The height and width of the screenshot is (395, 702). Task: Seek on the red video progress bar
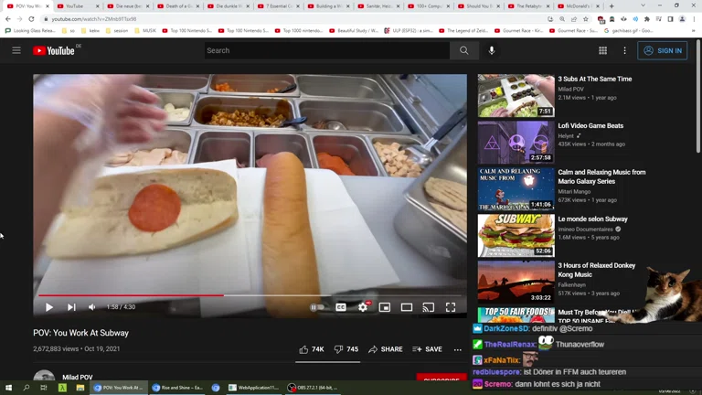[250, 295]
